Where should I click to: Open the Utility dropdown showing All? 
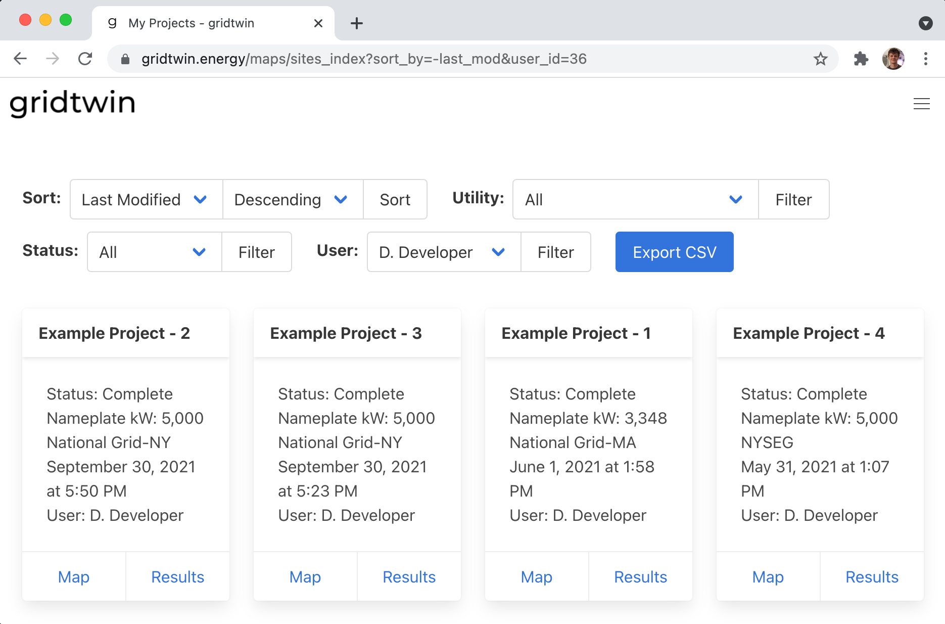click(x=634, y=199)
